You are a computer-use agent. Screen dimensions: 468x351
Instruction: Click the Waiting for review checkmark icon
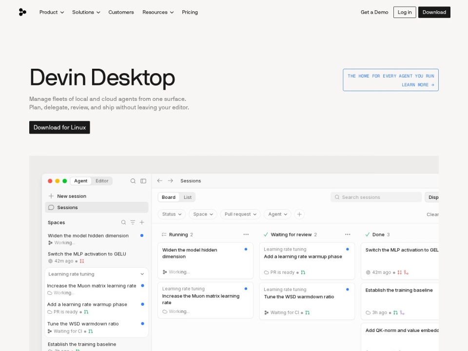[x=266, y=234]
